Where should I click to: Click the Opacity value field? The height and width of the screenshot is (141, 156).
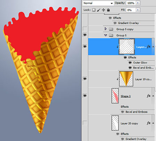click(x=131, y=3)
